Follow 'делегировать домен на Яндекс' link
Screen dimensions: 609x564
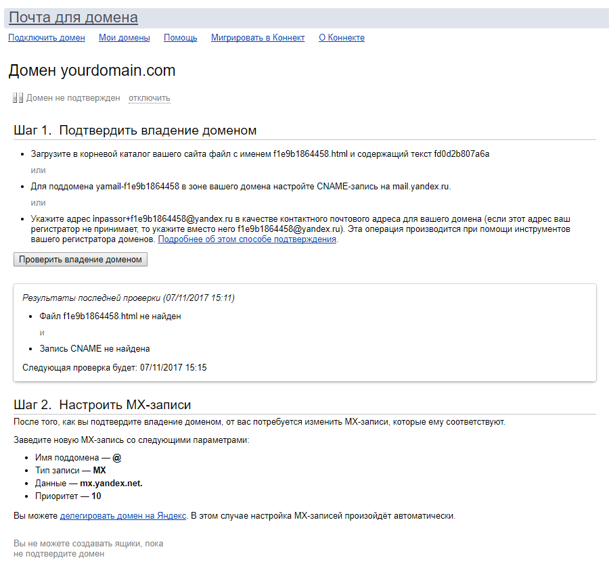click(123, 516)
